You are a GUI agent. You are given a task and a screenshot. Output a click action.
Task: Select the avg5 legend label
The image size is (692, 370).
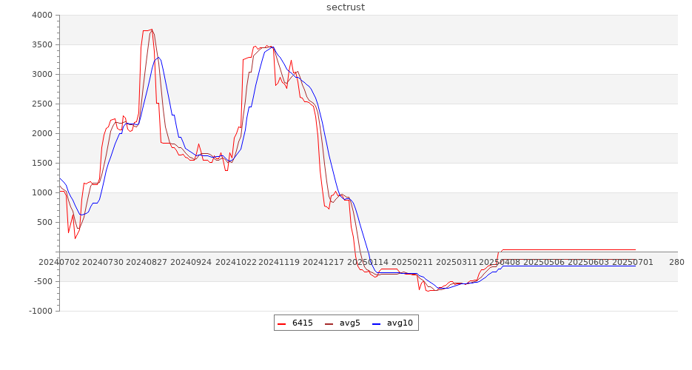(x=349, y=323)
